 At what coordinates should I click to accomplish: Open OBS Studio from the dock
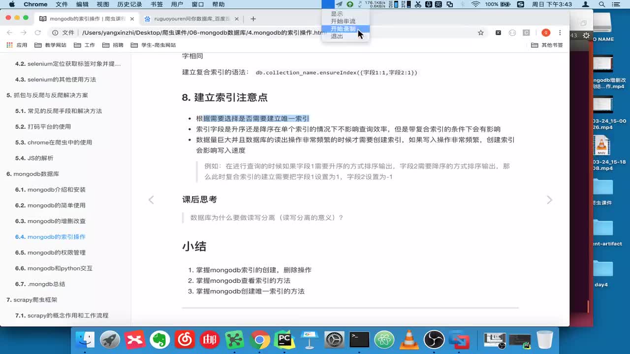(x=434, y=339)
